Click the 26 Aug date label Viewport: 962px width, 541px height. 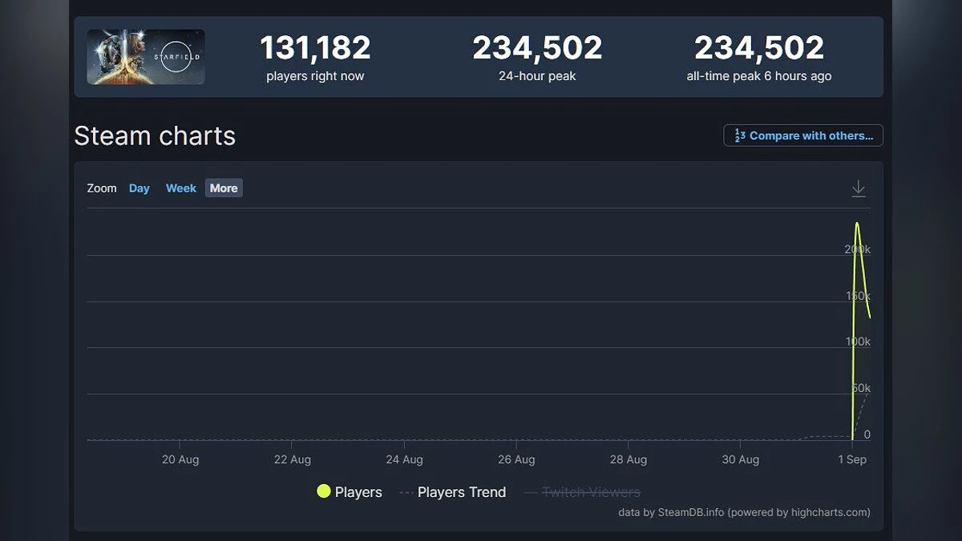[516, 459]
